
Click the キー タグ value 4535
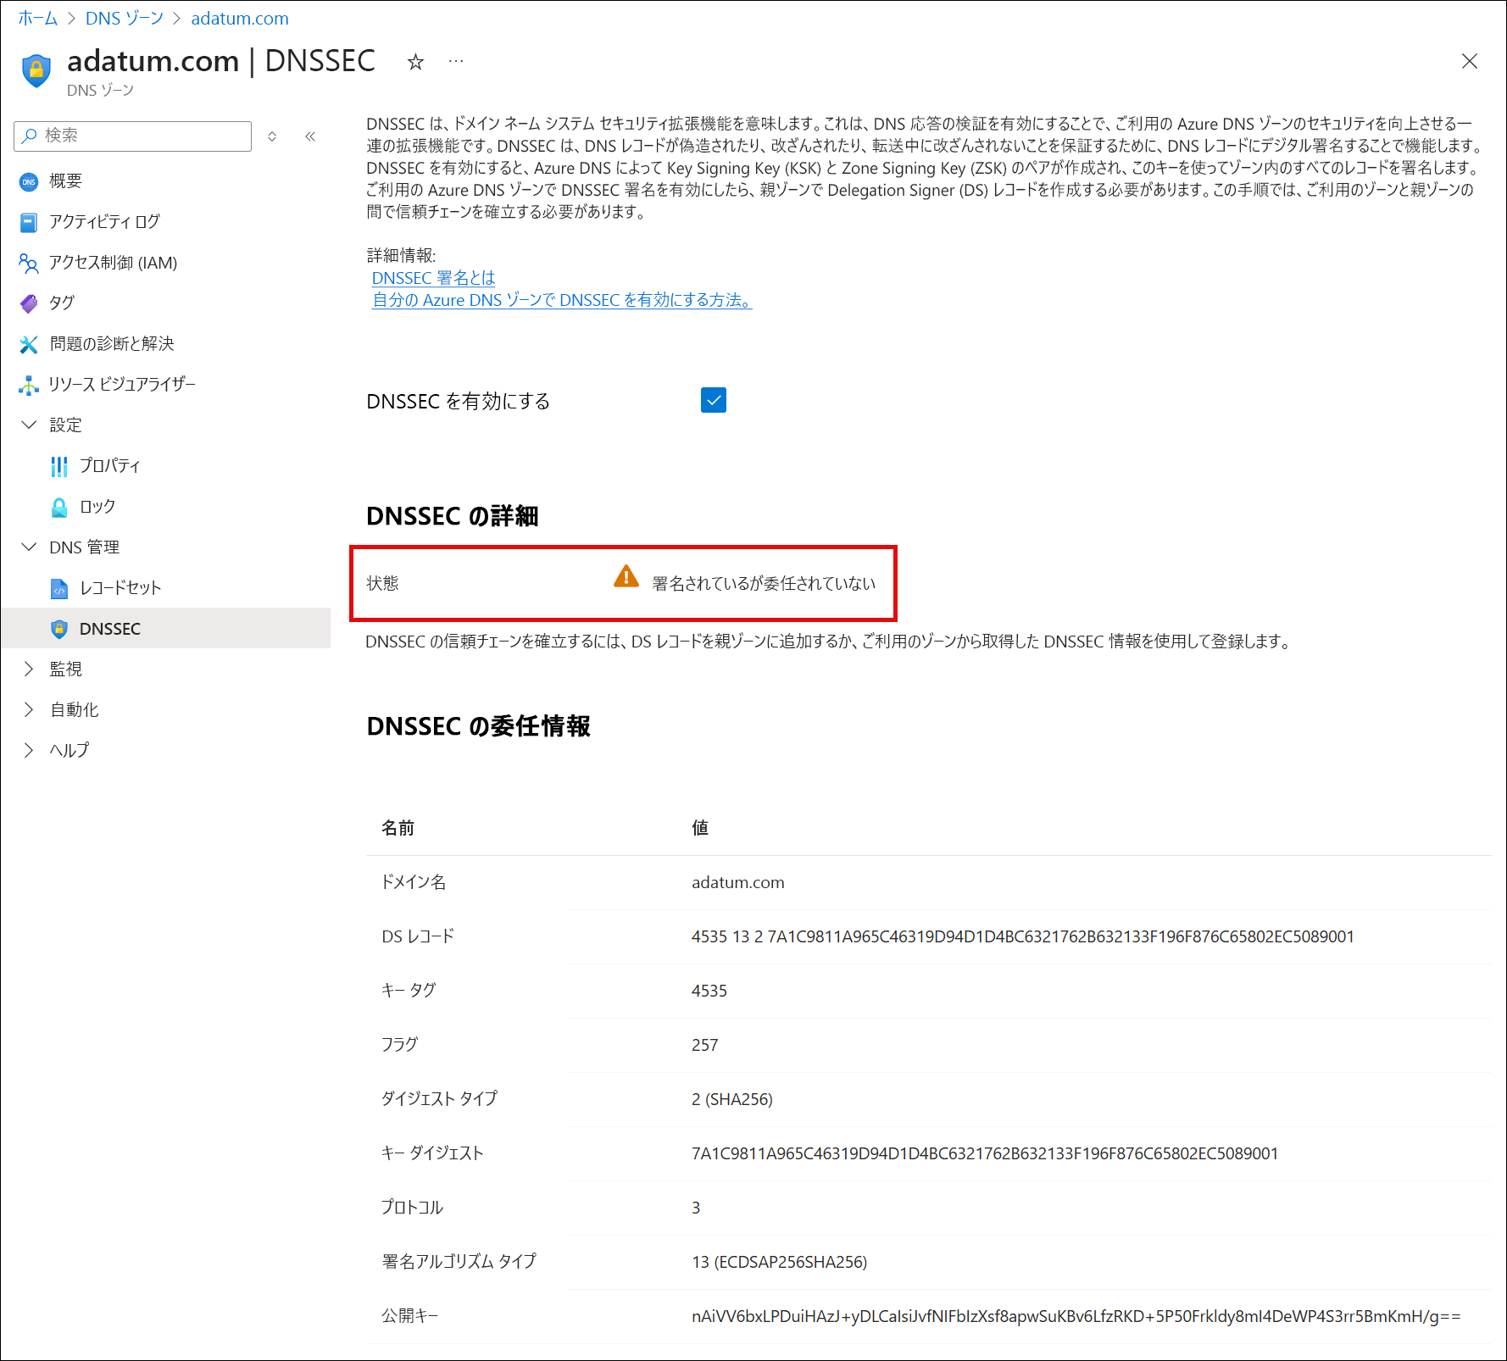pos(709,991)
